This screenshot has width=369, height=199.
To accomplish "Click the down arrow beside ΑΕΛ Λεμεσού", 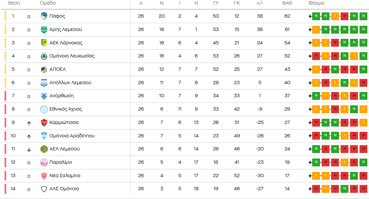I will [x=29, y=149].
